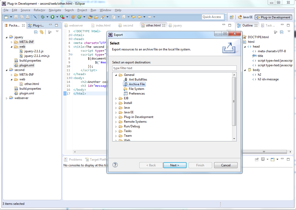
Task: Click Collapse All in Package Explorer
Action: (36, 32)
